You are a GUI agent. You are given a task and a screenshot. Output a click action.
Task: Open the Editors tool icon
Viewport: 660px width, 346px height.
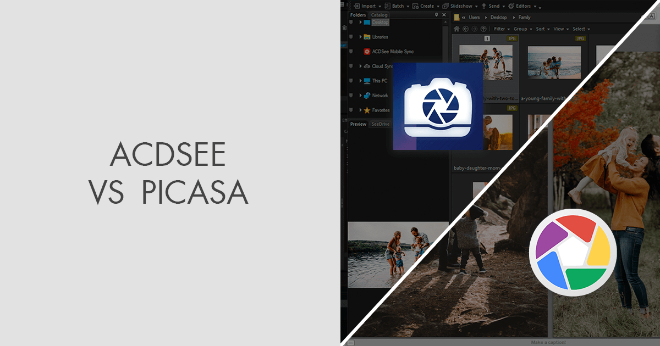coord(510,6)
